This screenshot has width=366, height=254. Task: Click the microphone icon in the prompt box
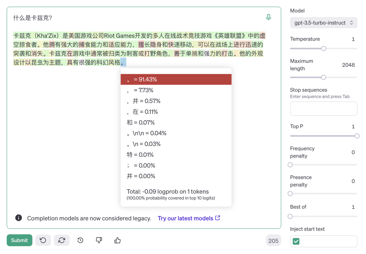tap(268, 17)
